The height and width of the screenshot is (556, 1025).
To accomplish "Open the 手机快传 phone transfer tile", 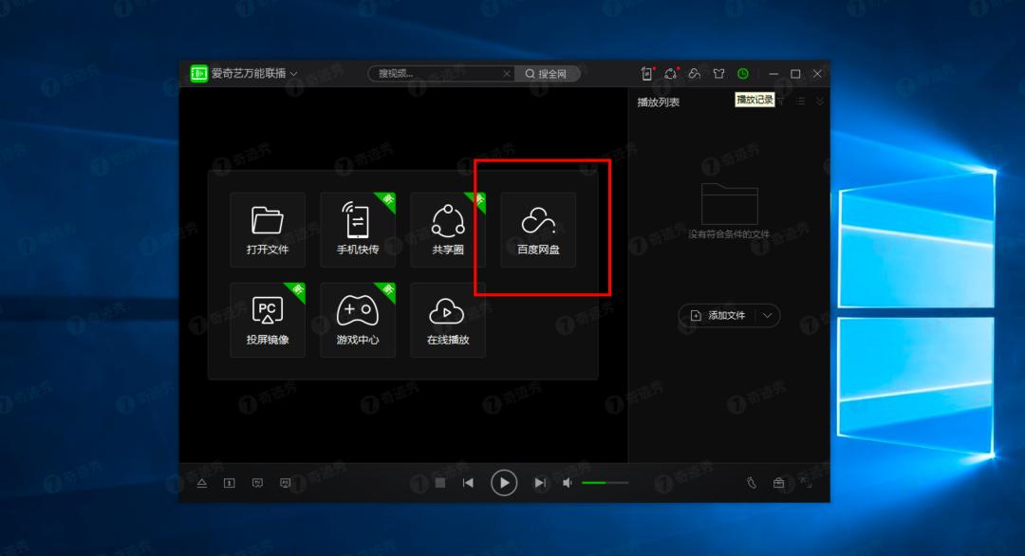I will click(358, 230).
